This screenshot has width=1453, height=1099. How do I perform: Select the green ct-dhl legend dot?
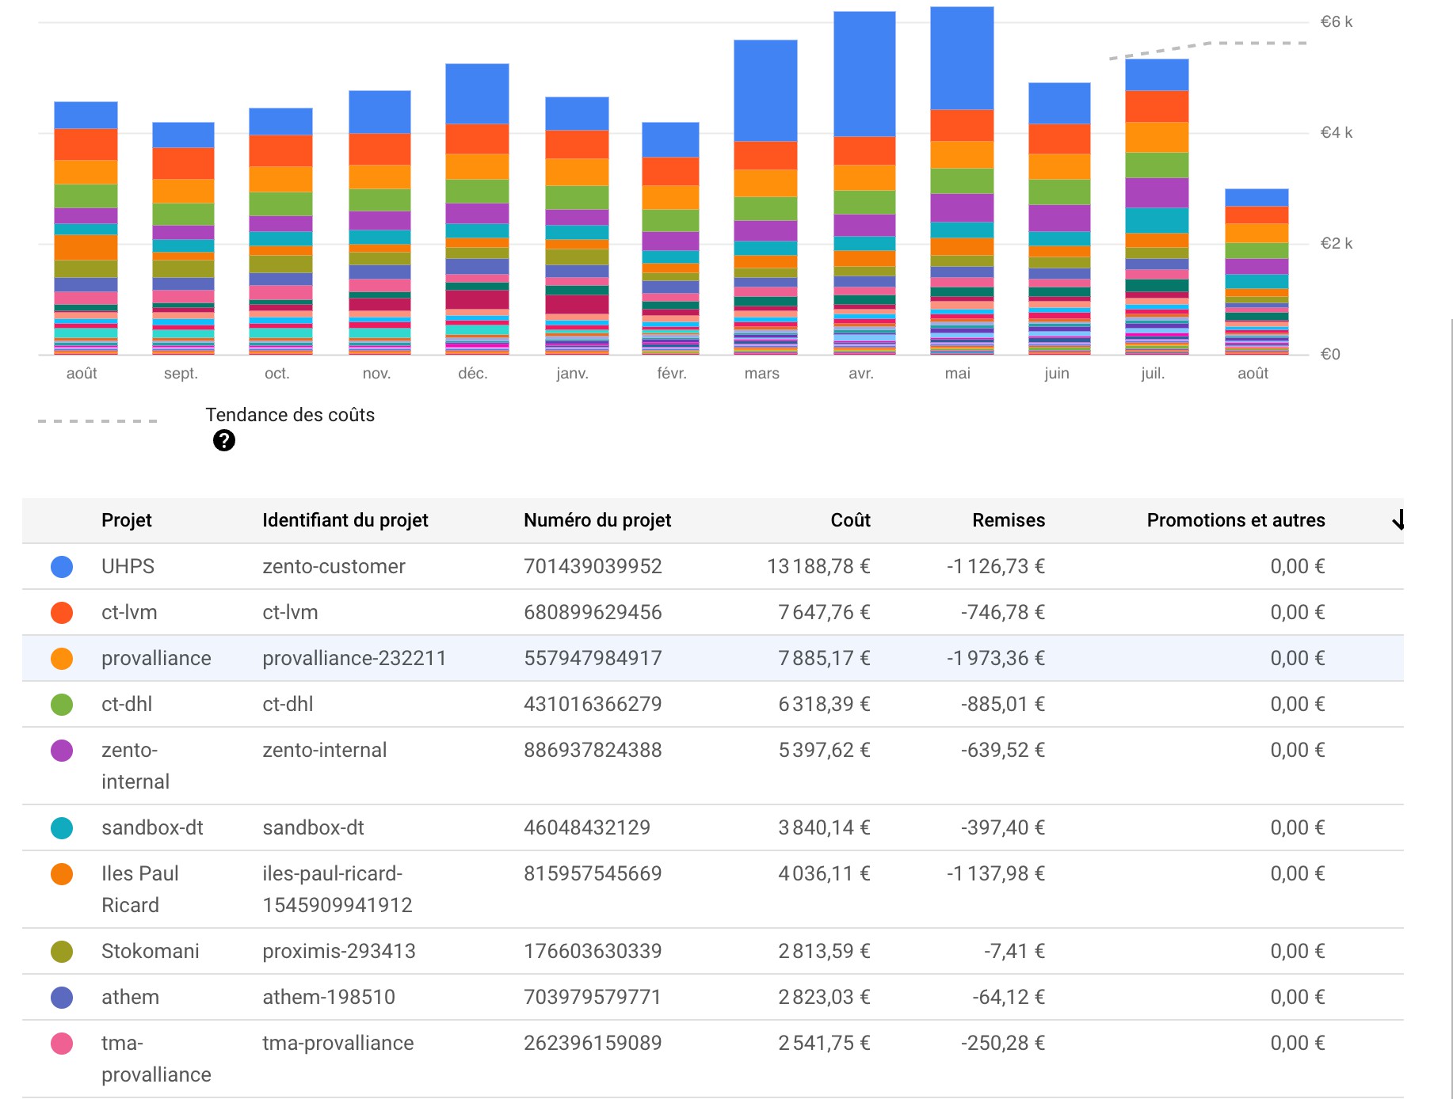pos(62,704)
